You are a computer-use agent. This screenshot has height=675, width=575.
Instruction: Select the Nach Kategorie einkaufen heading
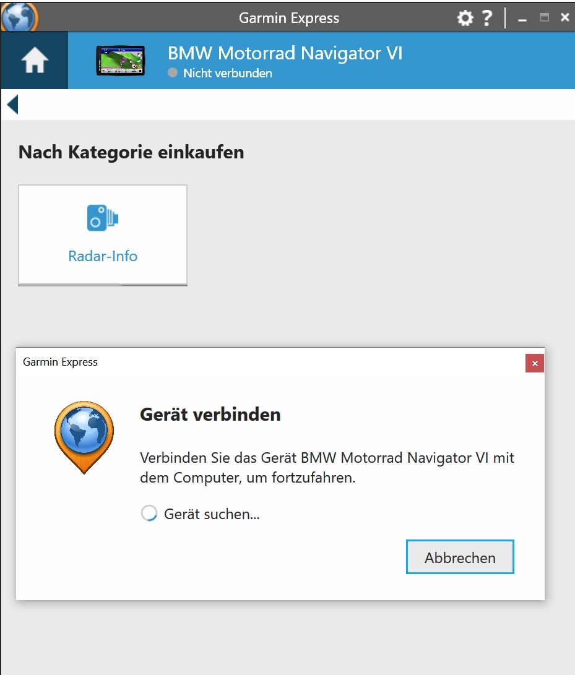[x=131, y=152]
